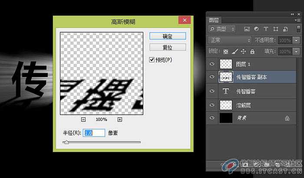The height and width of the screenshot is (178, 304).
Task: Hide the 图层 1 layer
Action: pyautogui.click(x=212, y=64)
